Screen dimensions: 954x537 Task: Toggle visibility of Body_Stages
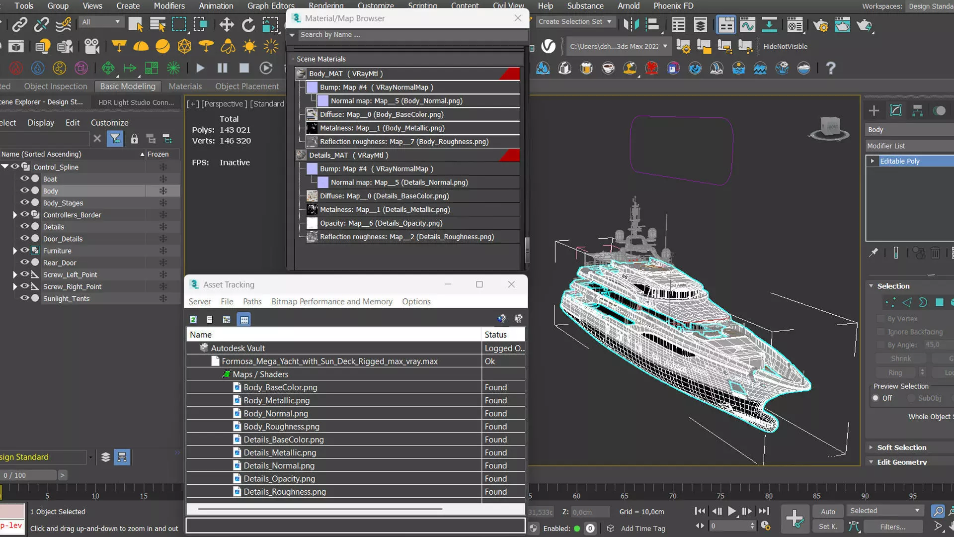(24, 202)
